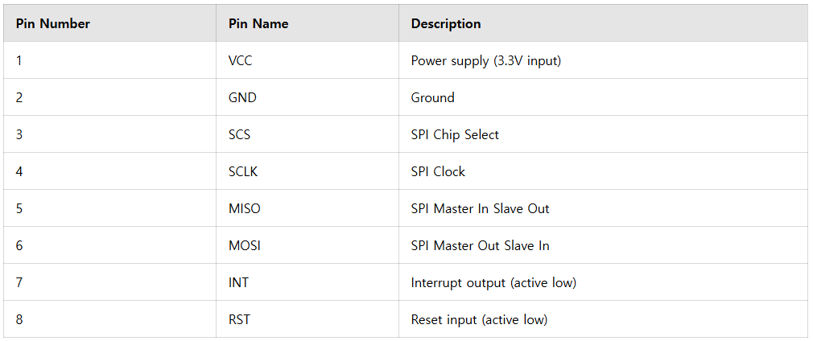Click pin number 8 cell
813x341 pixels.
coord(19,320)
